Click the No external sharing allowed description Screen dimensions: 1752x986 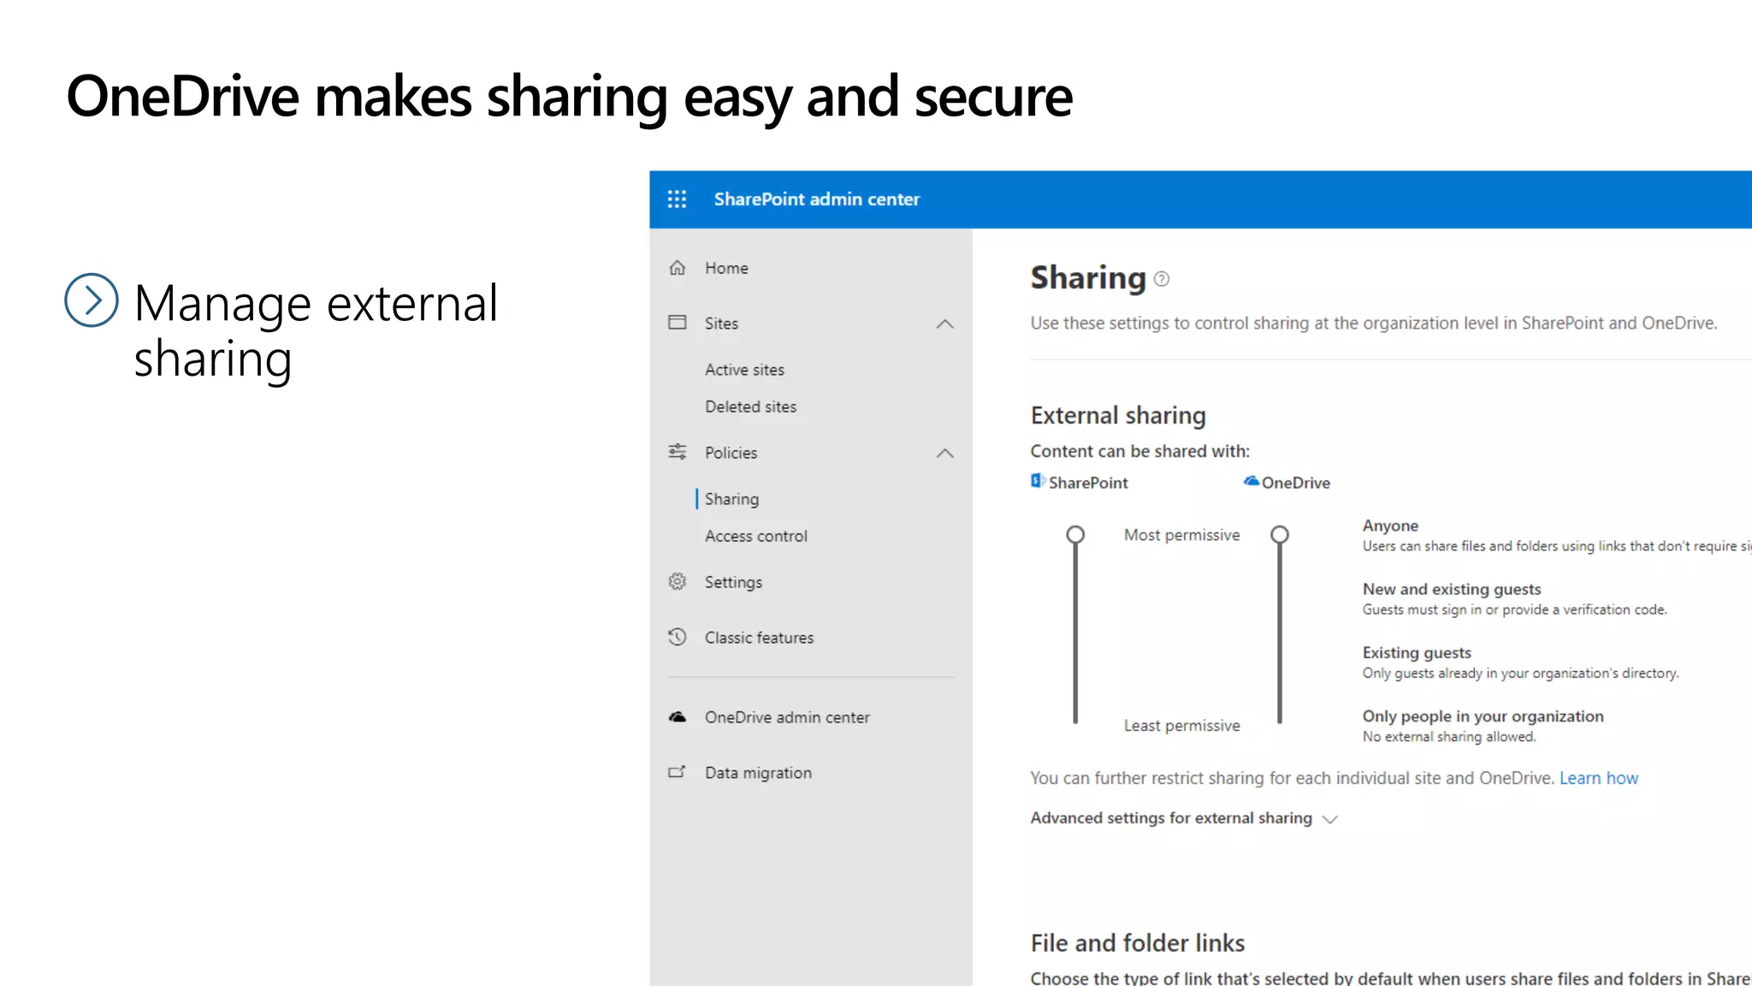[x=1449, y=737]
